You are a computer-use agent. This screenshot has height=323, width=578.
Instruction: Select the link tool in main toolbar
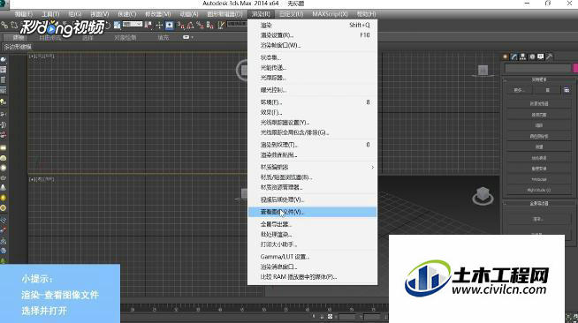(4, 25)
